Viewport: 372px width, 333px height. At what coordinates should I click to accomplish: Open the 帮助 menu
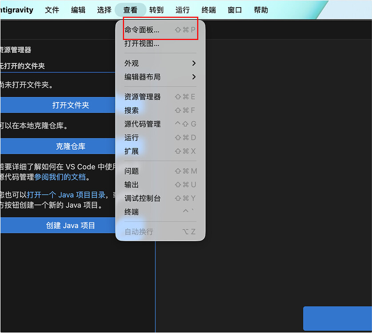click(x=261, y=10)
